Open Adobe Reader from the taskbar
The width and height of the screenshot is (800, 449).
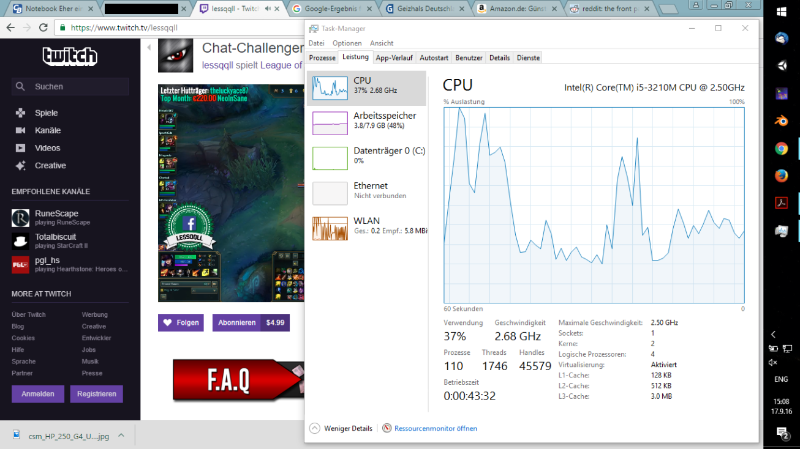click(781, 203)
